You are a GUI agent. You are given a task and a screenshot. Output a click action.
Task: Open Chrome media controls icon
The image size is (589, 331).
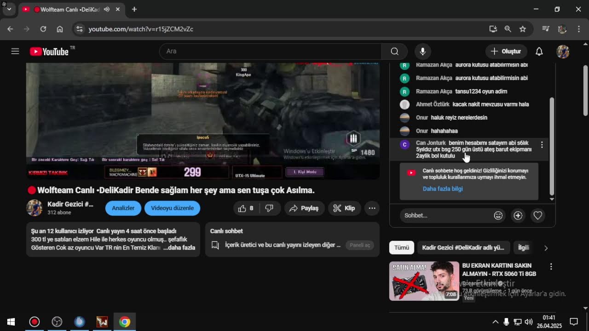pos(546,29)
